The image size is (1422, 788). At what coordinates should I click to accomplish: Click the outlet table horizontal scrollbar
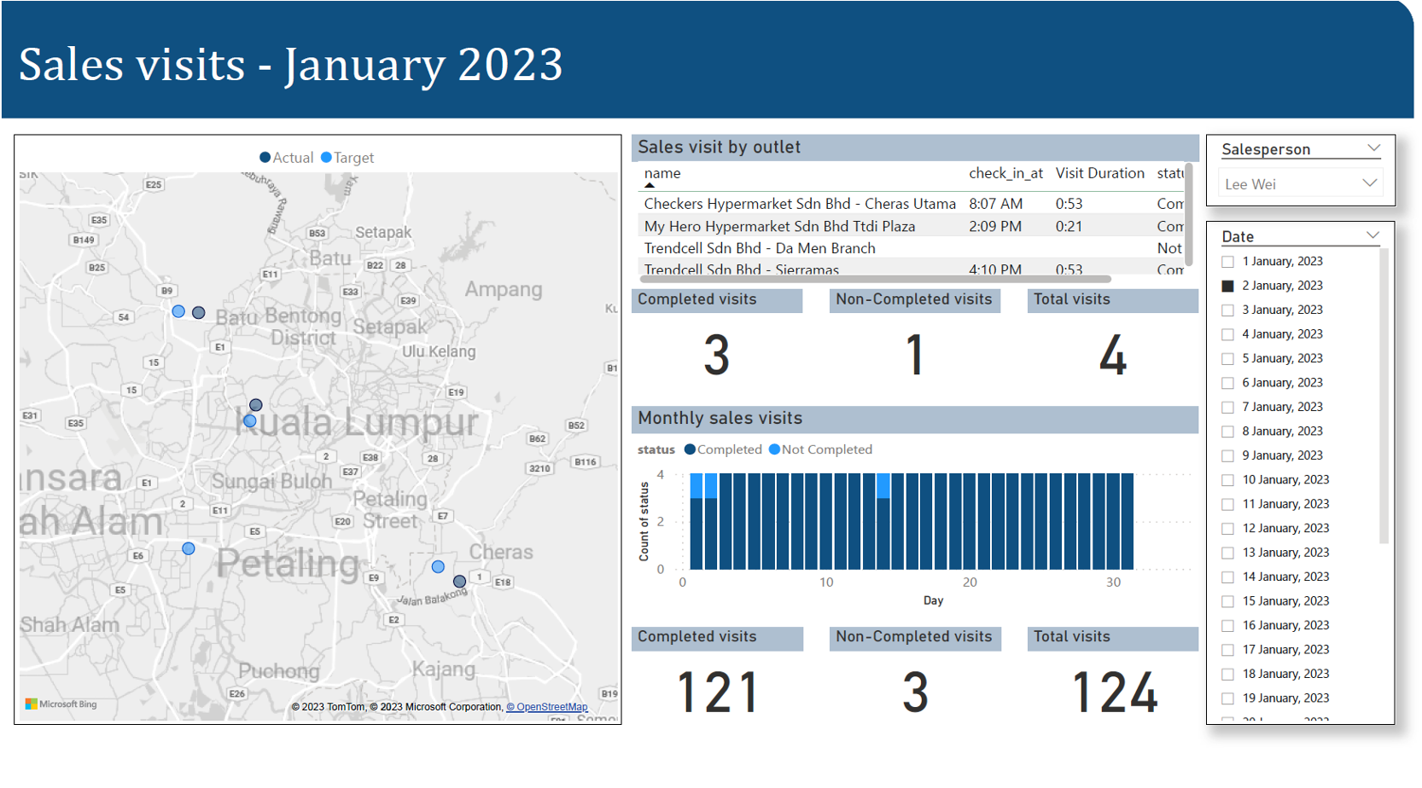(x=875, y=279)
